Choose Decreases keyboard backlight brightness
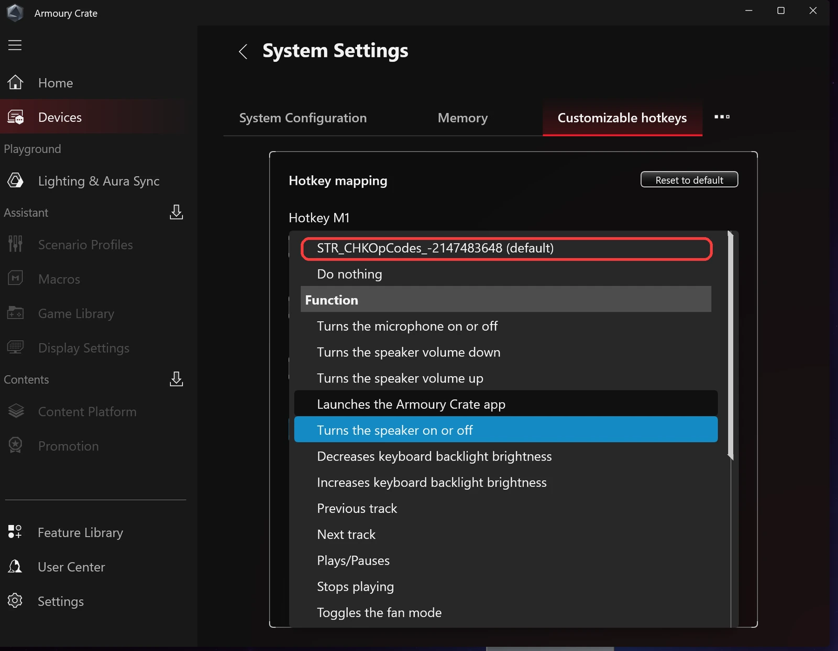Screen dimensions: 838x651 (x=506, y=456)
